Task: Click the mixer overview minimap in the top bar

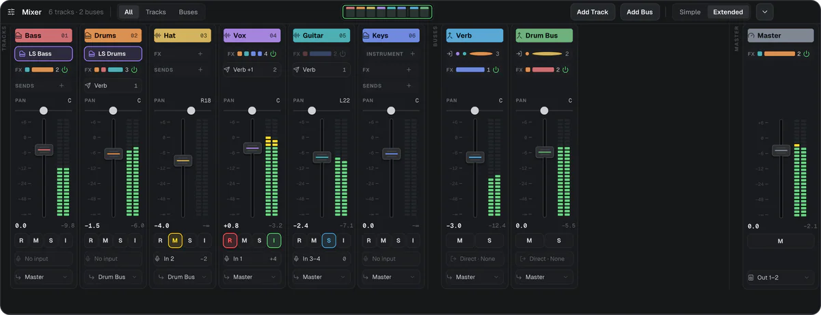Action: (x=387, y=12)
